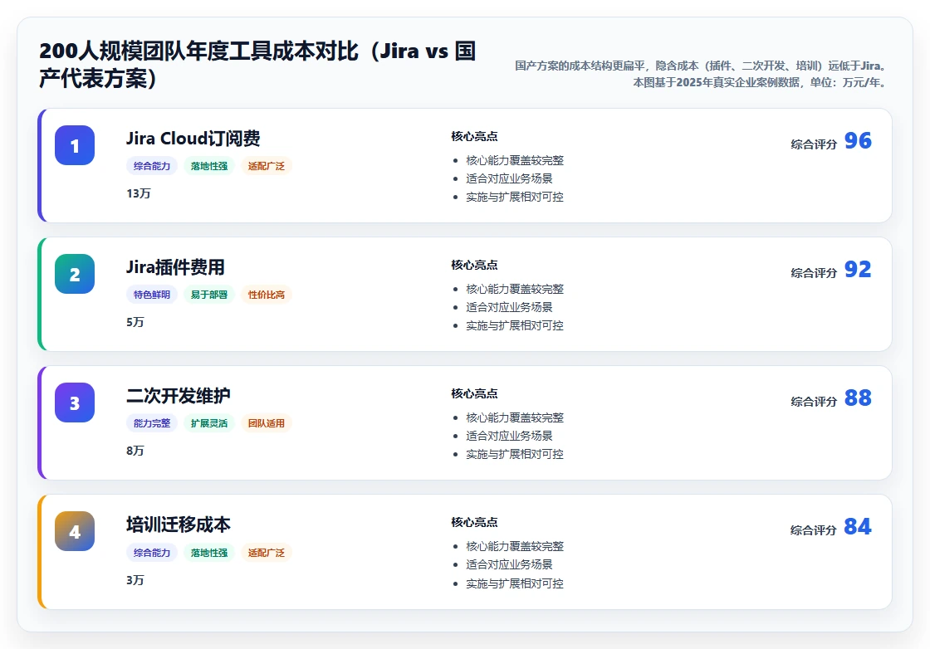Select the 二次开发维护 title
The width and height of the screenshot is (930, 649).
click(179, 395)
